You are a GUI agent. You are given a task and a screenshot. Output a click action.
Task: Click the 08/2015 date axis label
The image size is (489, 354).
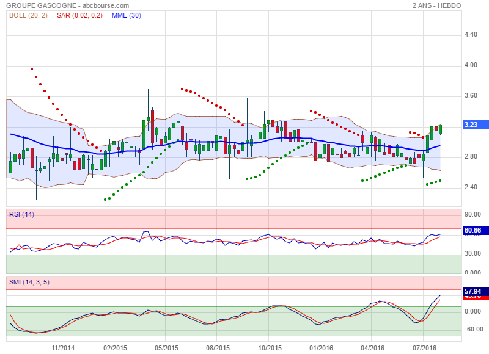218,348
